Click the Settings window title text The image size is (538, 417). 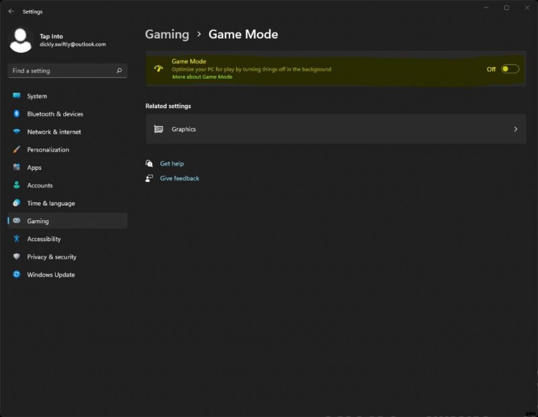point(32,11)
